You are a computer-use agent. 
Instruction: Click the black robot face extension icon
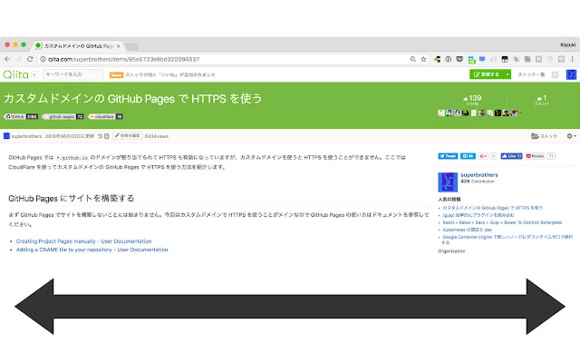504,59
